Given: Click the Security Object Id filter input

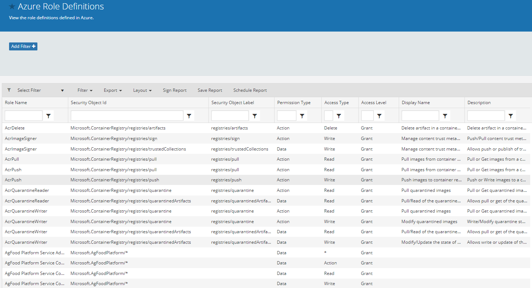Looking at the screenshot, I should [x=127, y=116].
